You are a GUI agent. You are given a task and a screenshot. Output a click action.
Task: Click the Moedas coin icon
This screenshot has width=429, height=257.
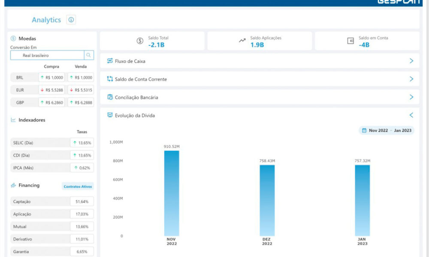[13, 39]
